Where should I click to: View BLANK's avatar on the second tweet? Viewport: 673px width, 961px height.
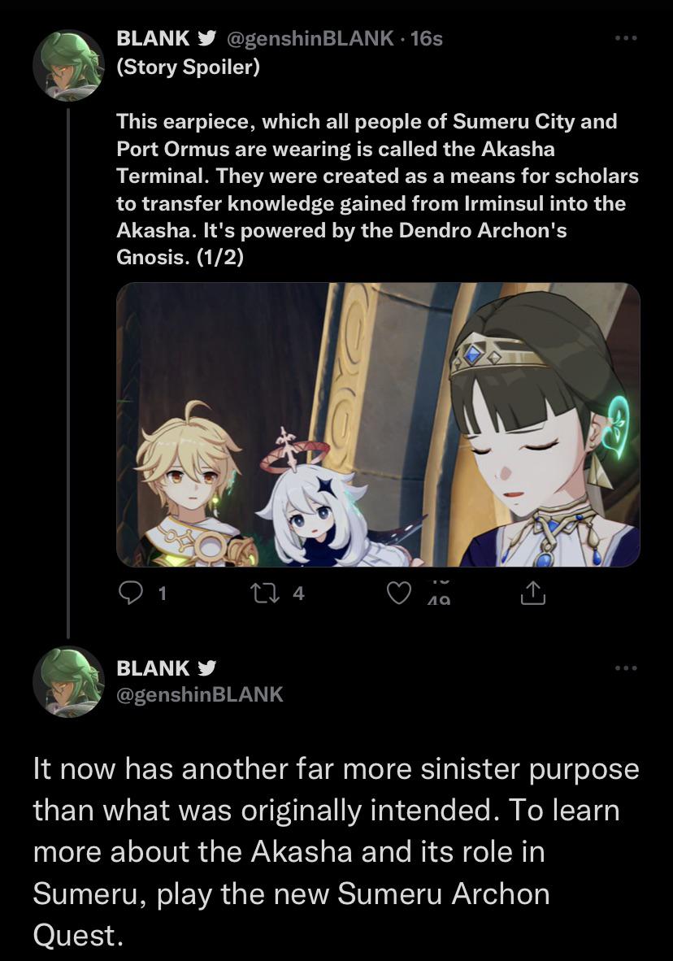(68, 681)
